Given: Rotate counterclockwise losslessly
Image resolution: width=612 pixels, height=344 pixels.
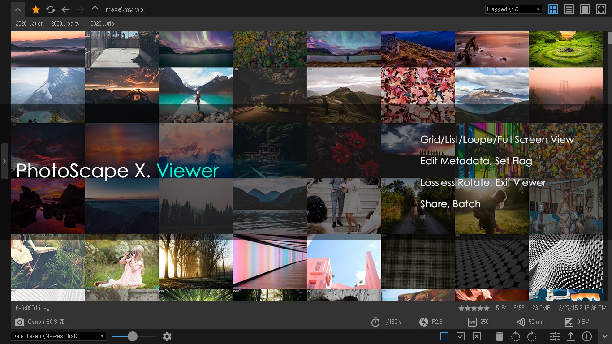Looking at the screenshot, I should pyautogui.click(x=516, y=336).
